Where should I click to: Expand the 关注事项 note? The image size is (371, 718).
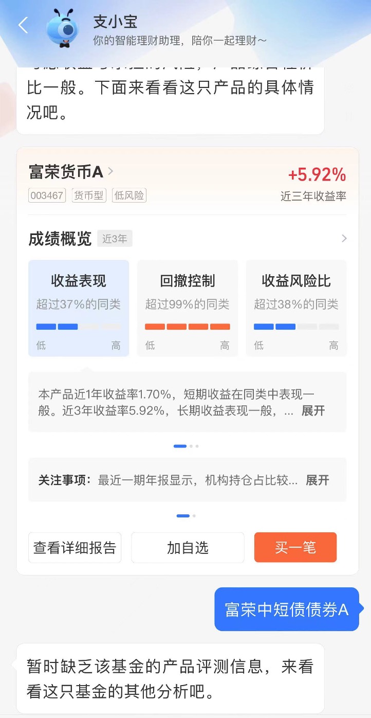click(x=317, y=480)
